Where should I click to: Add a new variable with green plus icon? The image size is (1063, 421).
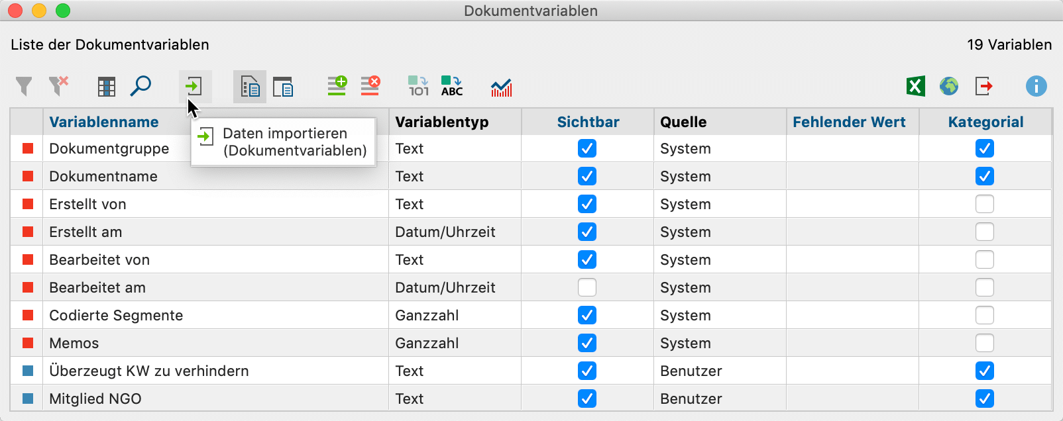(337, 87)
